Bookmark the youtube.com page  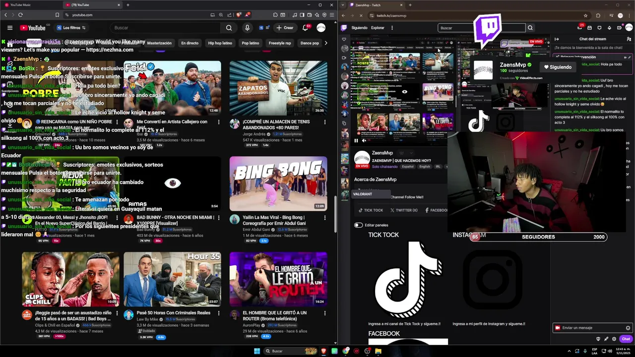point(57,15)
